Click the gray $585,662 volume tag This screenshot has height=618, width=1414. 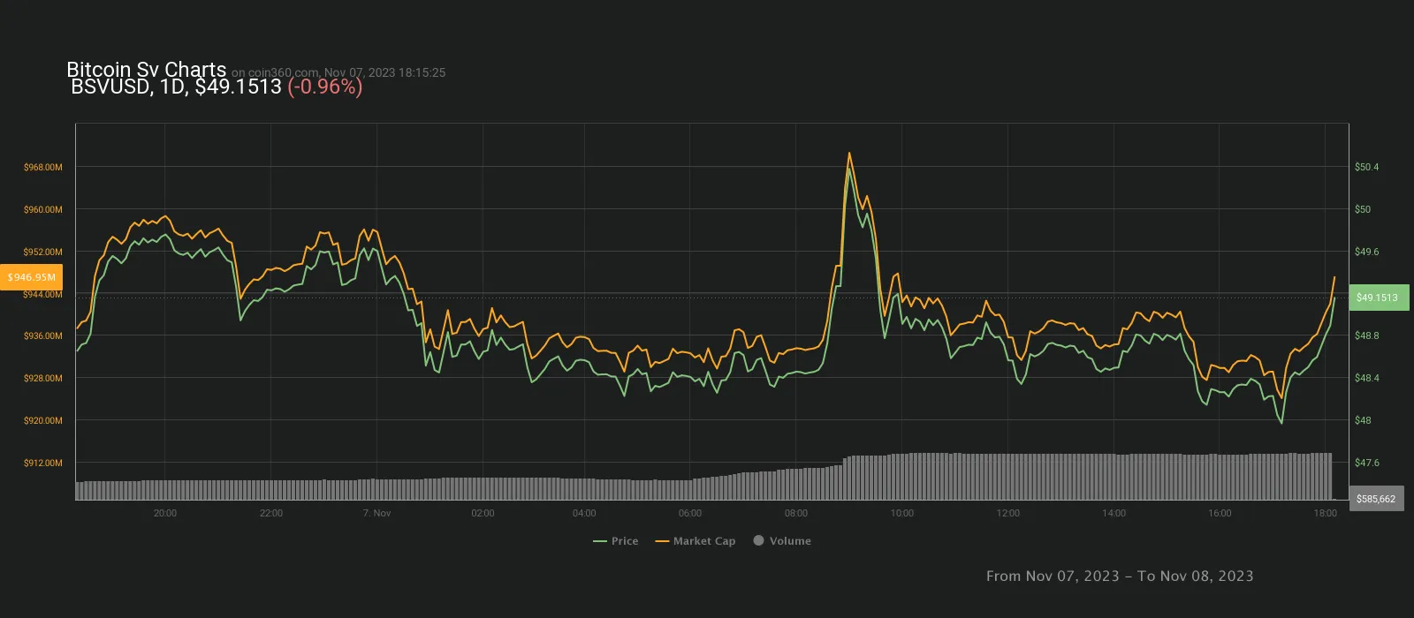pos(1376,499)
